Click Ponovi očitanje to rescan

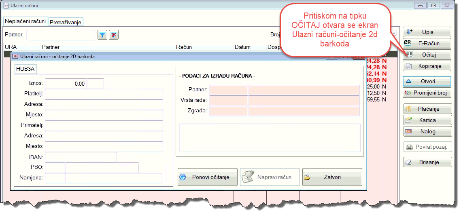point(208,177)
